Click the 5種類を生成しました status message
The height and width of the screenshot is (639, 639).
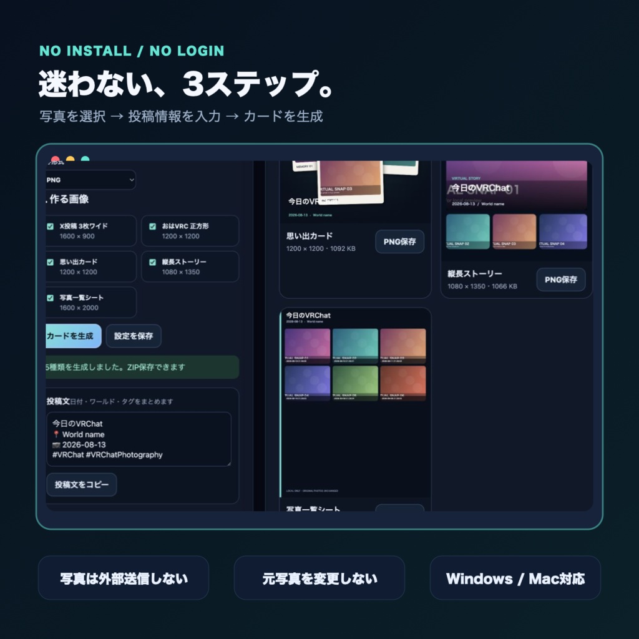[142, 367]
